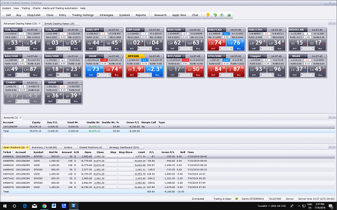
Task: Close the Open Positions tab
Action: [27, 147]
